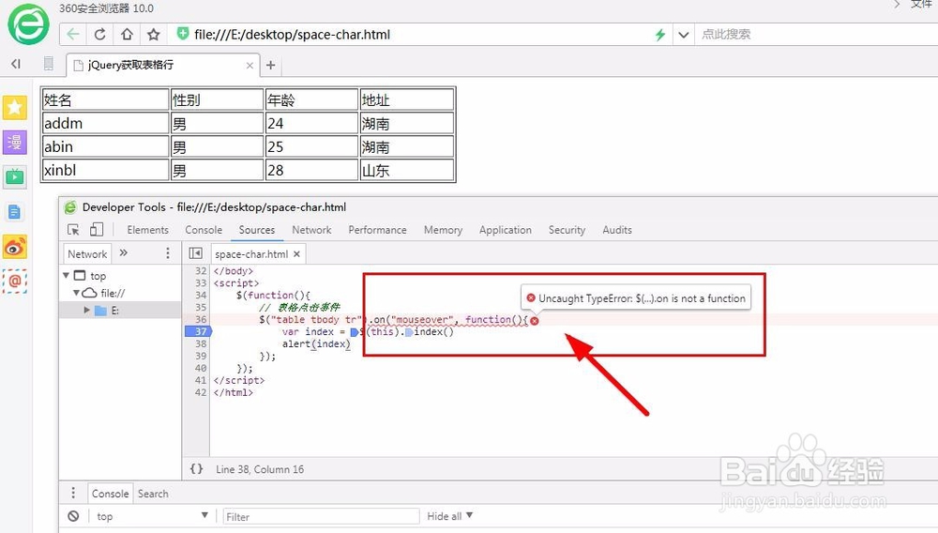Select the jQuery获取表格行 tab
This screenshot has height=533, width=938.
162,65
